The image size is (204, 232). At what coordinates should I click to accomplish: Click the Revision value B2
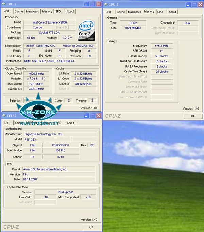89,56
